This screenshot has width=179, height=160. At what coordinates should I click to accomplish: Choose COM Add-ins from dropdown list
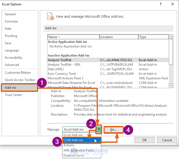82,140
